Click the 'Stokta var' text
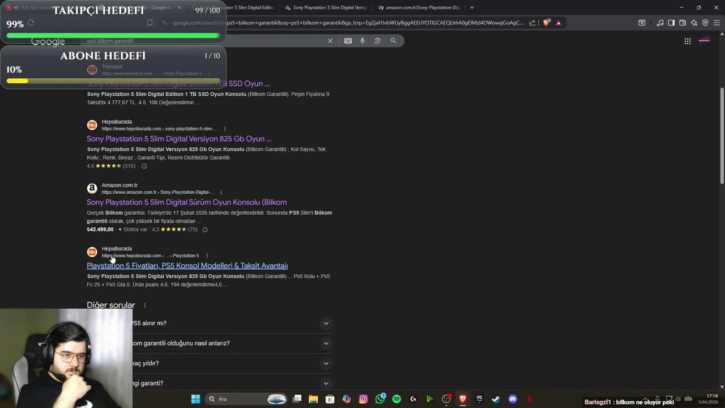The height and width of the screenshot is (408, 725). pyautogui.click(x=135, y=229)
